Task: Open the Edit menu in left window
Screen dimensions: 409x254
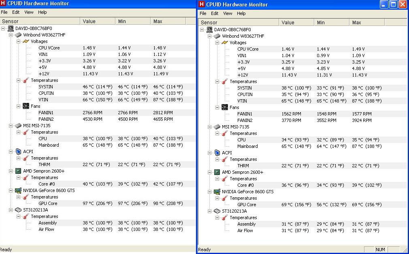Action: (16, 12)
